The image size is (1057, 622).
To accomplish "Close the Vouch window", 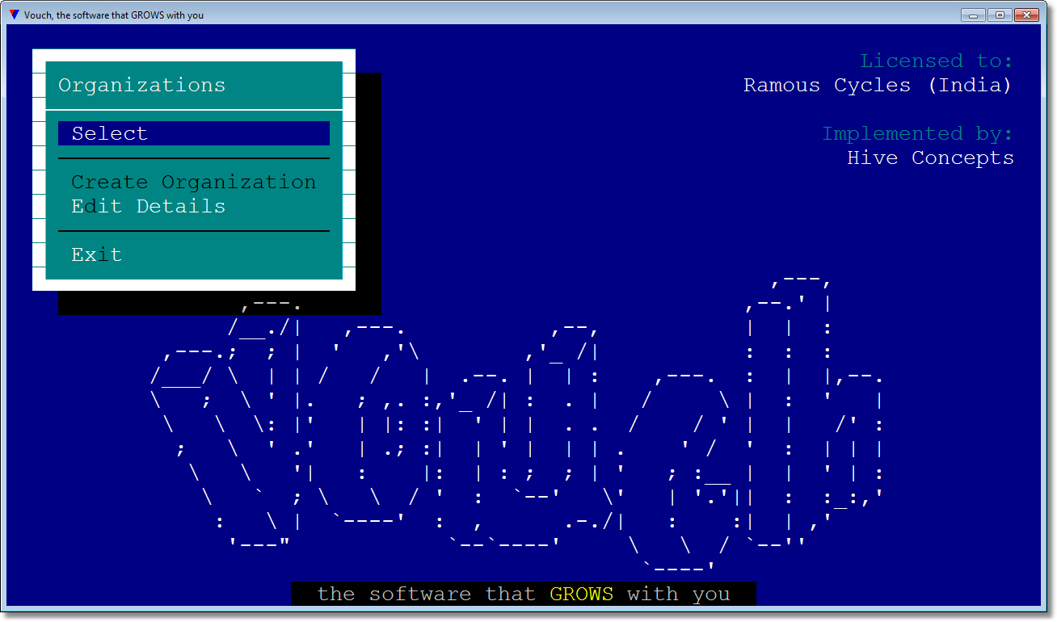I will 1026,15.
